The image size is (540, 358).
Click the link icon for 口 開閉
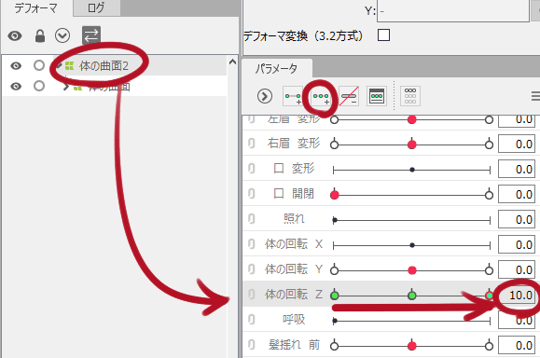point(252,194)
